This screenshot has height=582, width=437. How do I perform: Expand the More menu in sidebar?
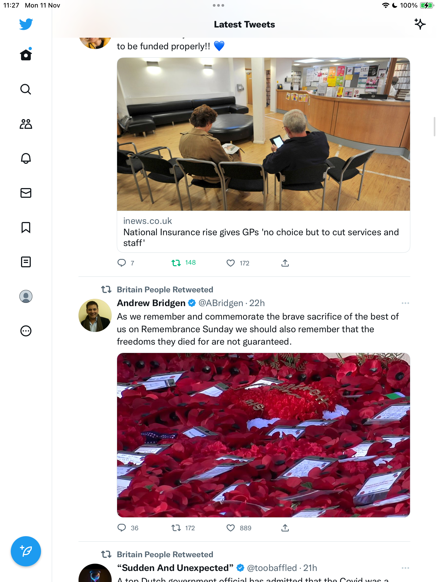pos(26,331)
